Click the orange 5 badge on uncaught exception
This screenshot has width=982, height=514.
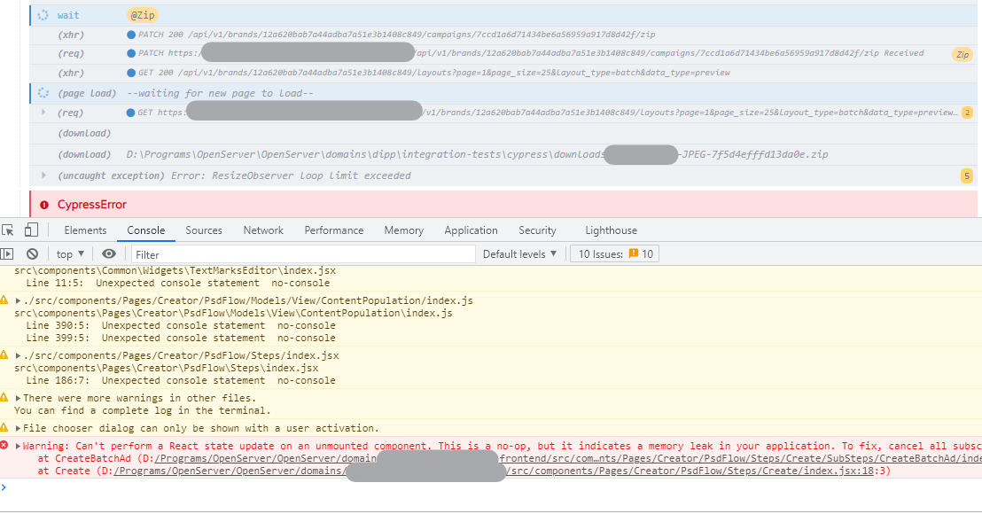[x=965, y=175]
